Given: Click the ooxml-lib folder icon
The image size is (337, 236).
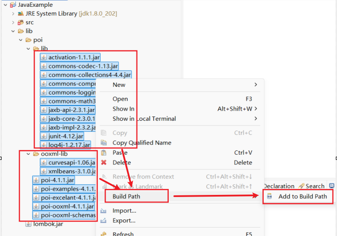Looking at the screenshot, I should 36,154.
